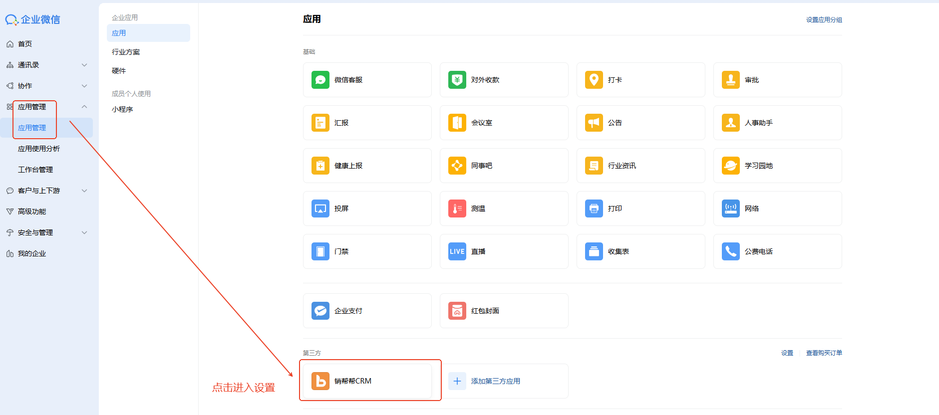The image size is (939, 415).
Task: Click the 红包封面 red envelope icon
Action: coord(457,311)
